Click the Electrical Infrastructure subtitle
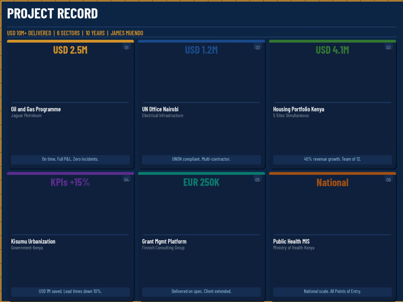 (x=163, y=116)
